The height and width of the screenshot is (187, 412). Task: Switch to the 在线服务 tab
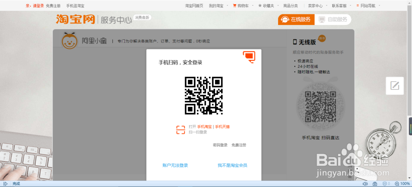click(296, 19)
